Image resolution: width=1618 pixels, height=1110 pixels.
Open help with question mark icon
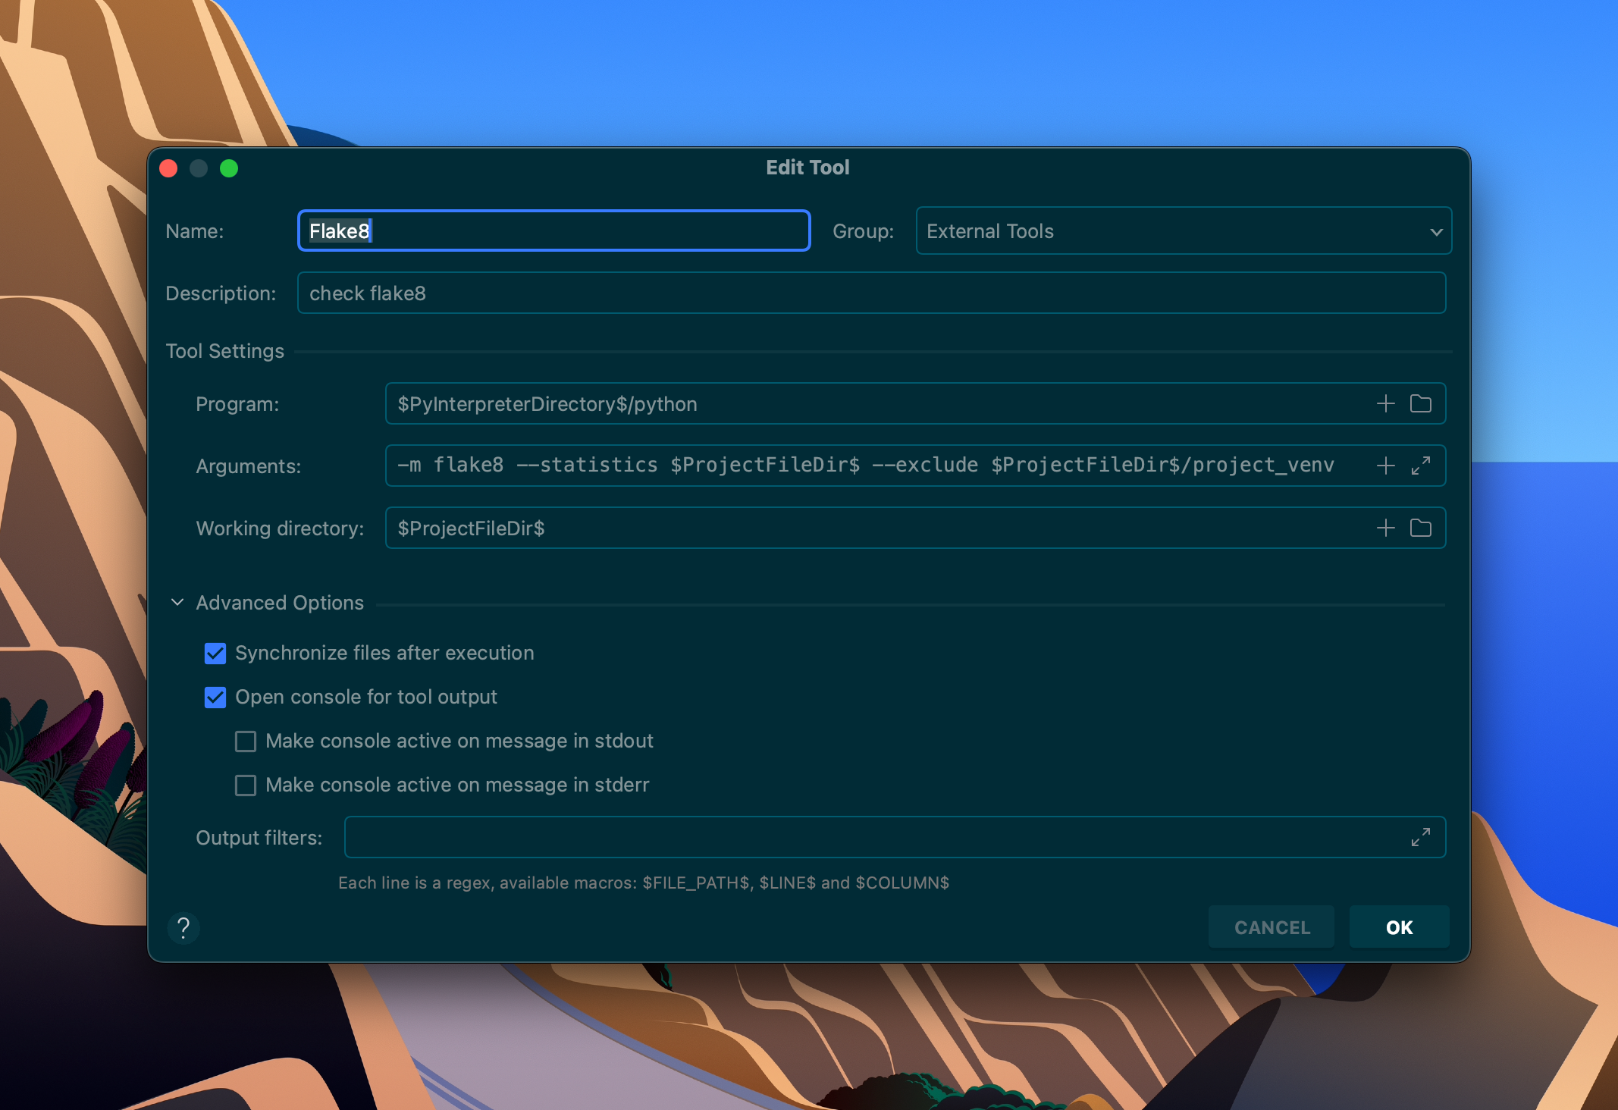click(x=183, y=927)
